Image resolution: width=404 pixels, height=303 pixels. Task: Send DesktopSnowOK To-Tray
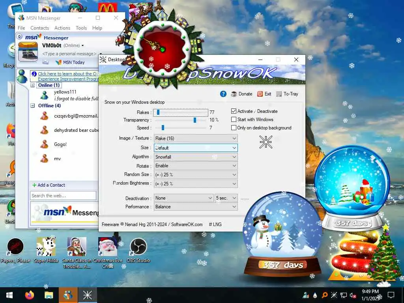287,94
